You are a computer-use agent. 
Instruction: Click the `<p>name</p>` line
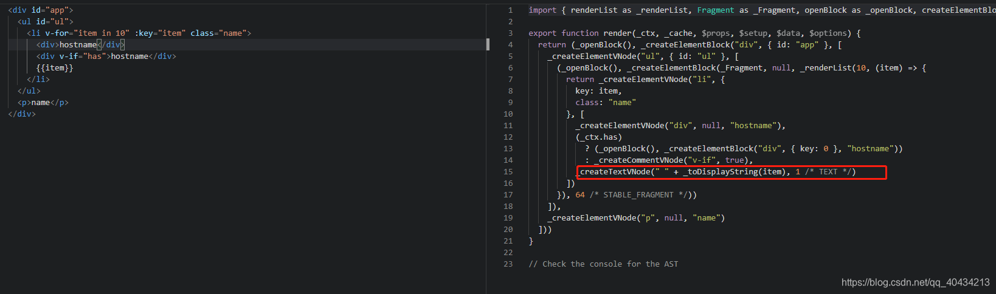click(43, 102)
